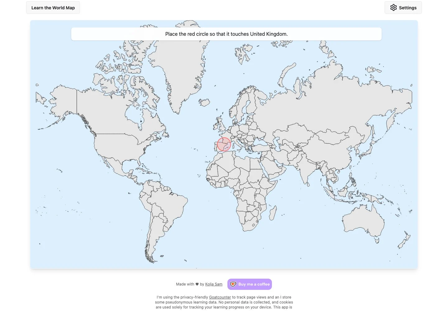Viewport: 448px width, 311px height.
Task: Open the Kolja Sam author link
Action: click(x=214, y=284)
